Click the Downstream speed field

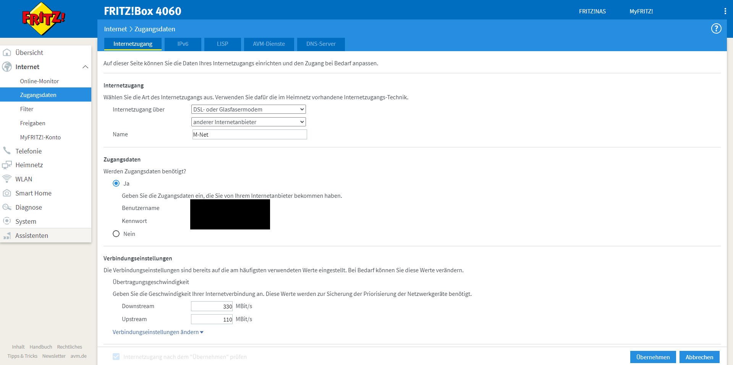tap(212, 306)
